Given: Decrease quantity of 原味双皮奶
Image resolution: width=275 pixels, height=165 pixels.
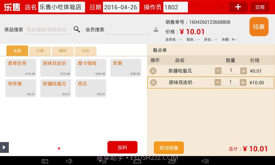Looking at the screenshot, I should [218, 82].
